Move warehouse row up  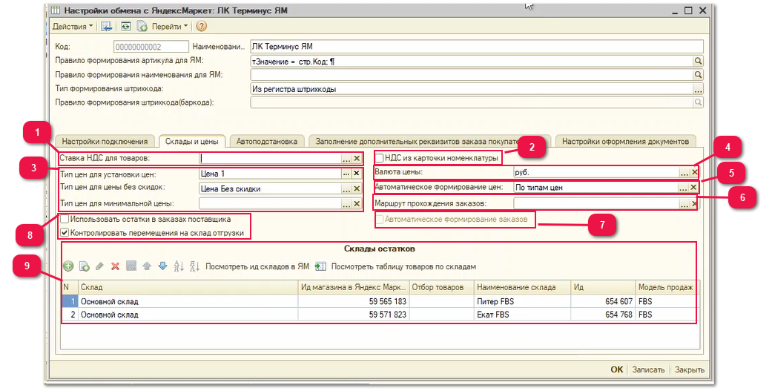coord(147,266)
